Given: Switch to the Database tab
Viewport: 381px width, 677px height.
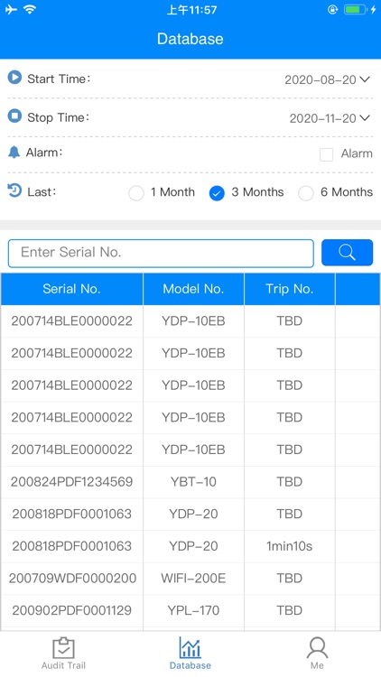Looking at the screenshot, I should click(190, 653).
